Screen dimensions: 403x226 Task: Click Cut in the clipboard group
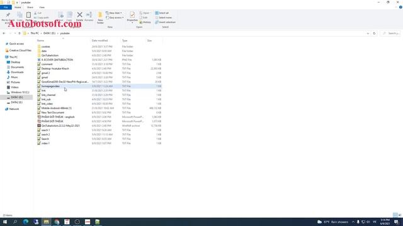click(x=38, y=13)
